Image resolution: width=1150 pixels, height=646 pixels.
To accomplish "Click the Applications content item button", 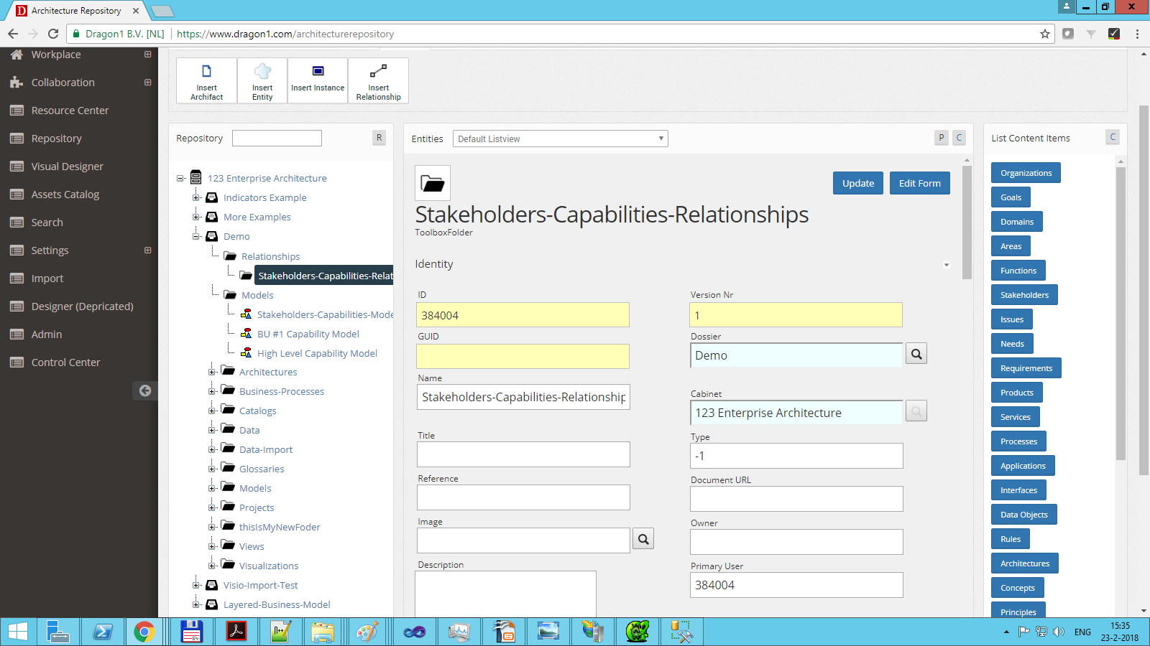I will pyautogui.click(x=1023, y=466).
